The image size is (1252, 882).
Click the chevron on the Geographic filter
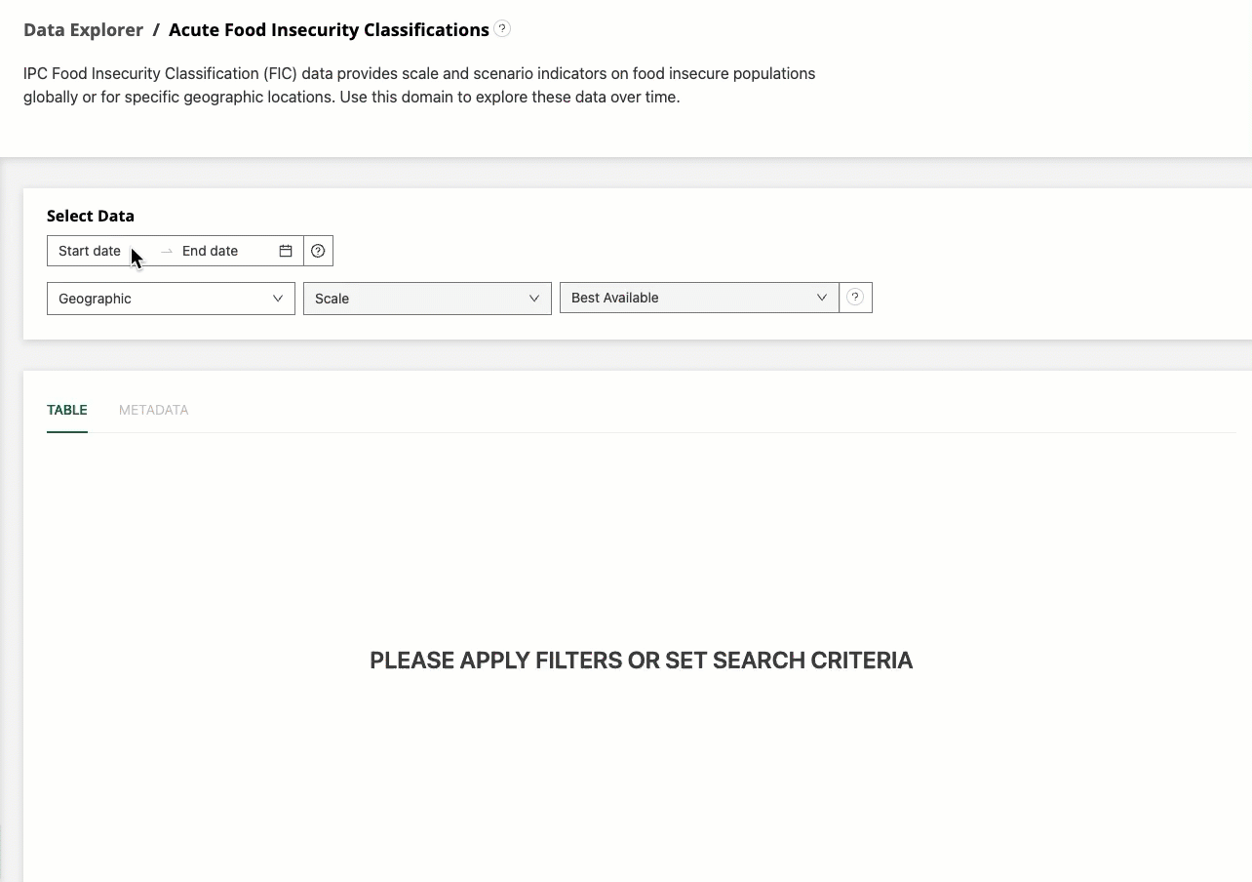point(278,299)
